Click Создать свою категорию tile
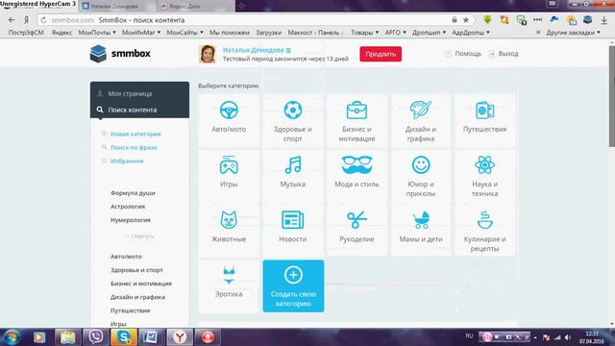 pyautogui.click(x=293, y=286)
